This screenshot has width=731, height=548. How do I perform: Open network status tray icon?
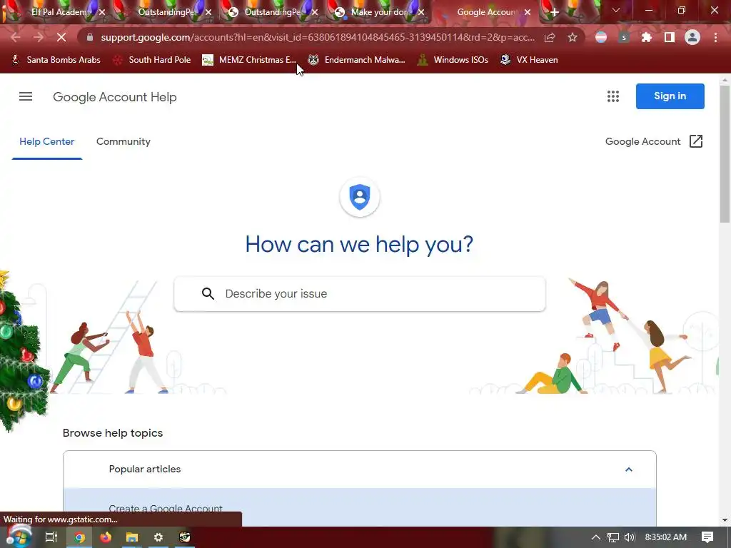[612, 537]
